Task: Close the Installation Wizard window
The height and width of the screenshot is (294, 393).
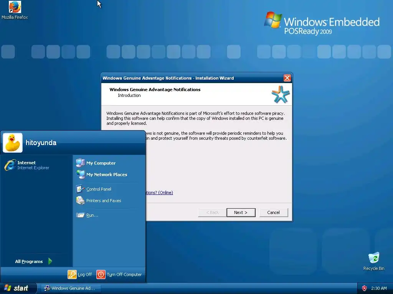Action: pos(287,78)
